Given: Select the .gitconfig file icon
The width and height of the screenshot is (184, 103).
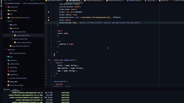Looking at the screenshot, I should 8,68.
